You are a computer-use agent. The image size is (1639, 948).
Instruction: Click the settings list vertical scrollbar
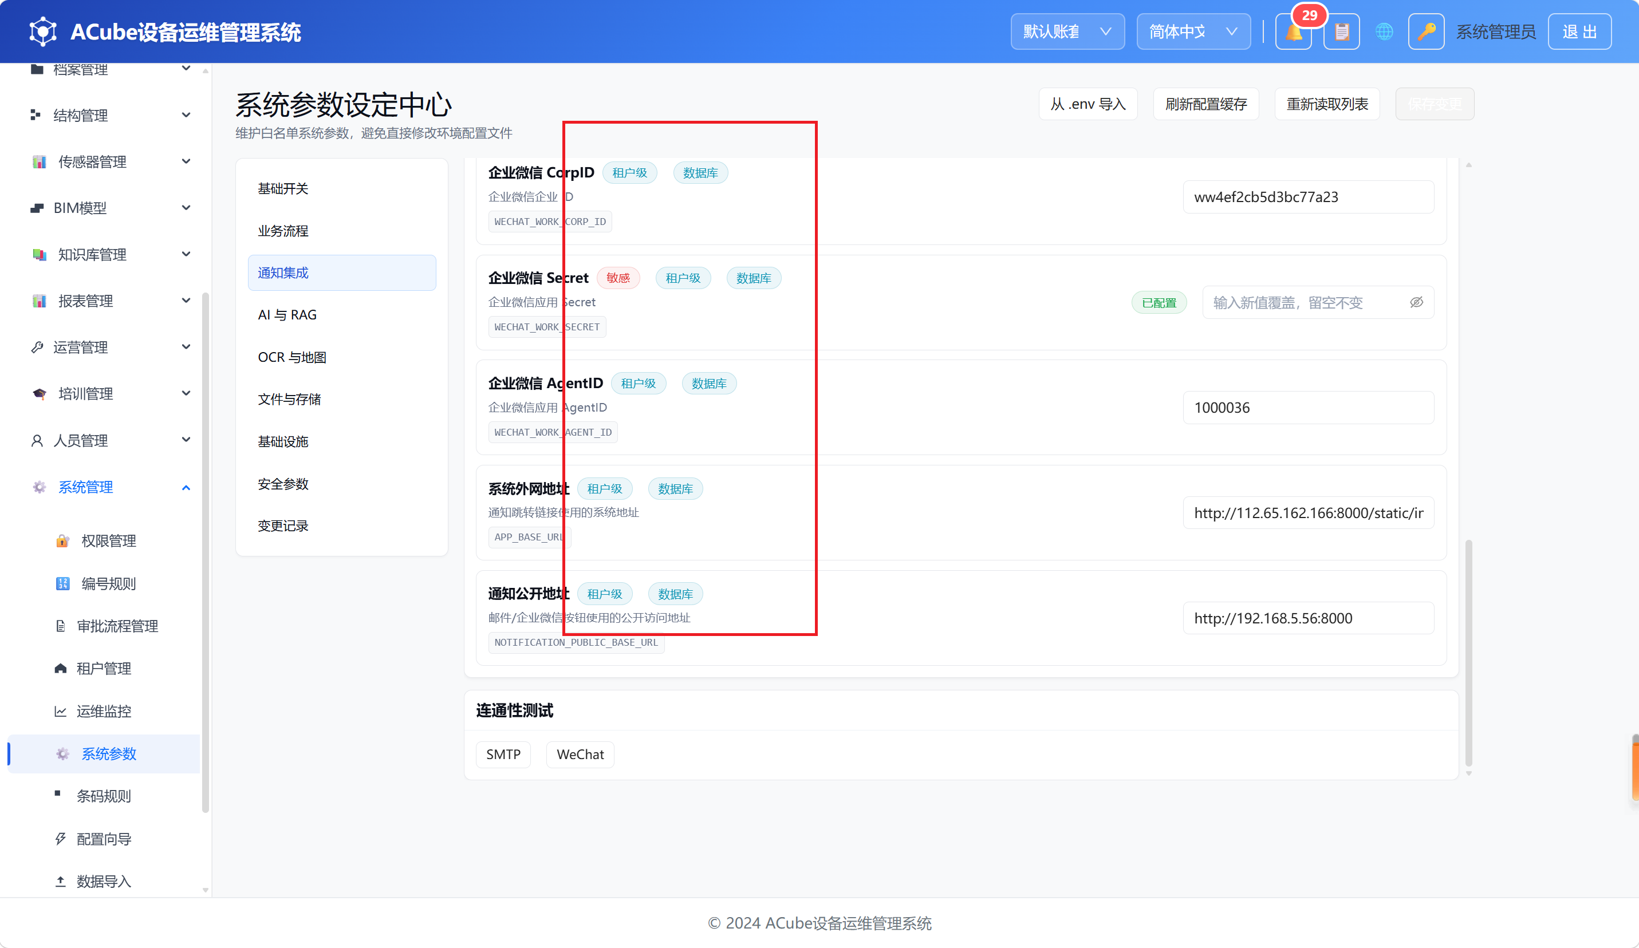pyautogui.click(x=1468, y=653)
